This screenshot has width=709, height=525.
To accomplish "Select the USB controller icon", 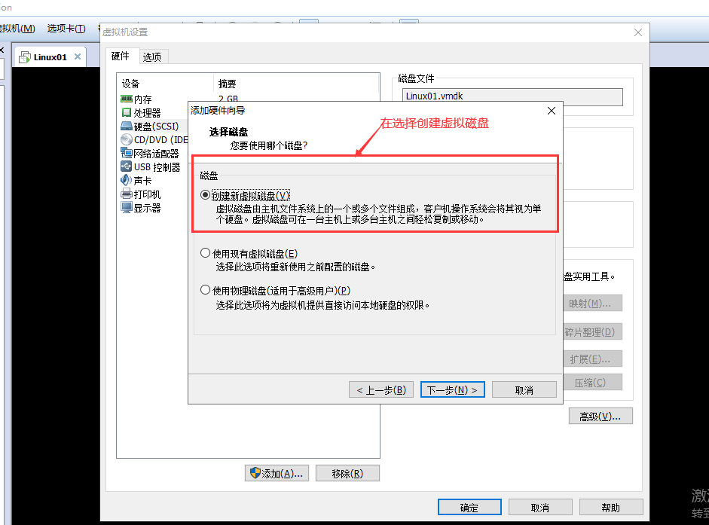I will [126, 166].
